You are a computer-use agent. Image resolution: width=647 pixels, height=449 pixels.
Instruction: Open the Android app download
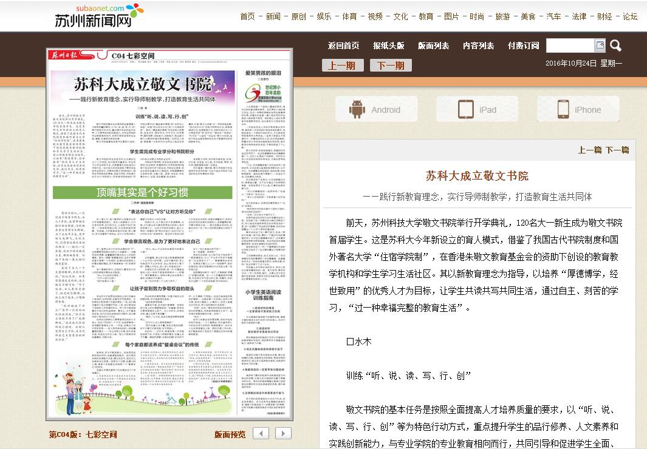pos(376,110)
